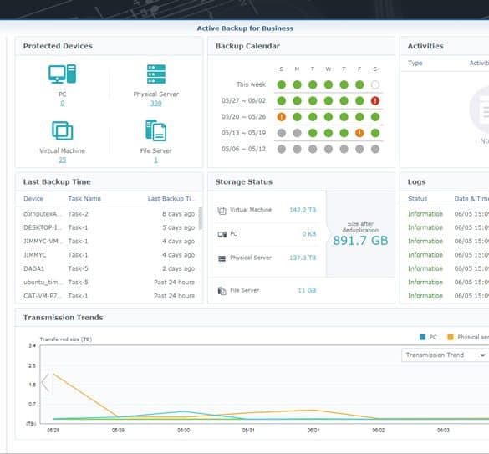Viewport: 489px width, 454px height.
Task: Click the 137.3 TB Physical Server value
Action: click(x=303, y=258)
